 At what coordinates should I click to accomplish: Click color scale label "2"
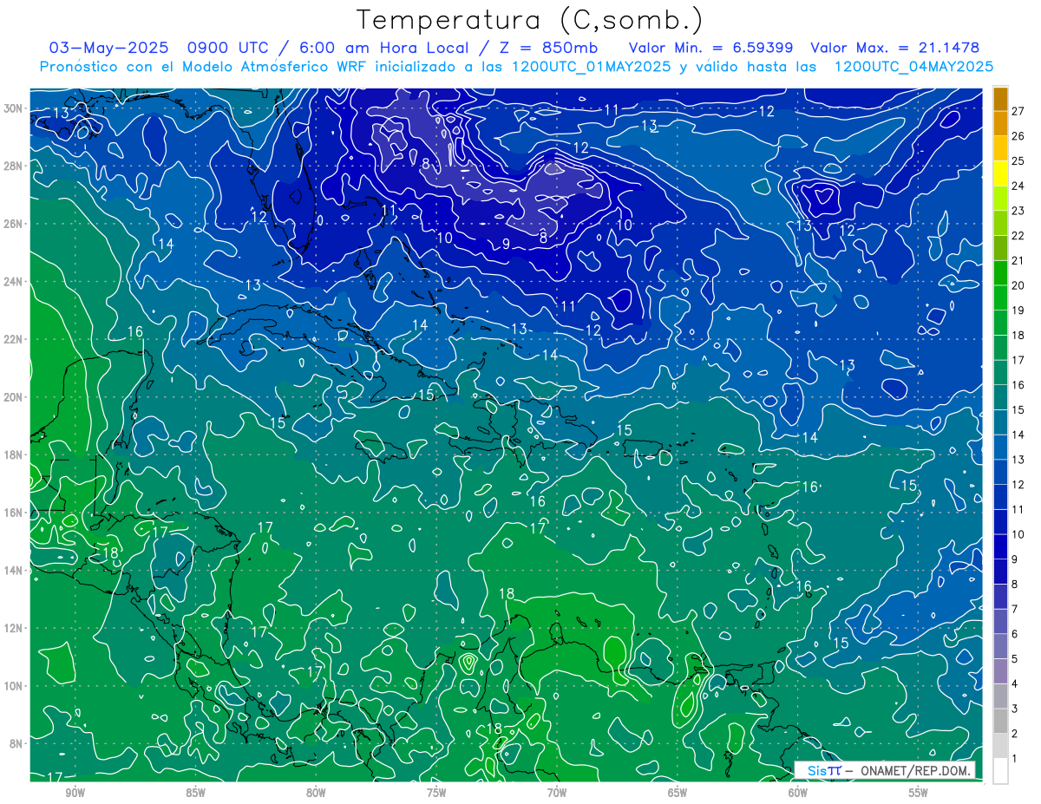pos(1015,734)
